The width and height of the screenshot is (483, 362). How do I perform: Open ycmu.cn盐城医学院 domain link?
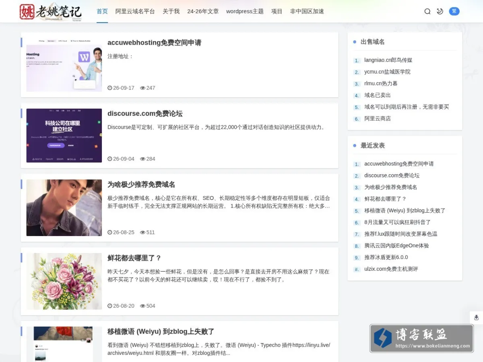click(387, 72)
